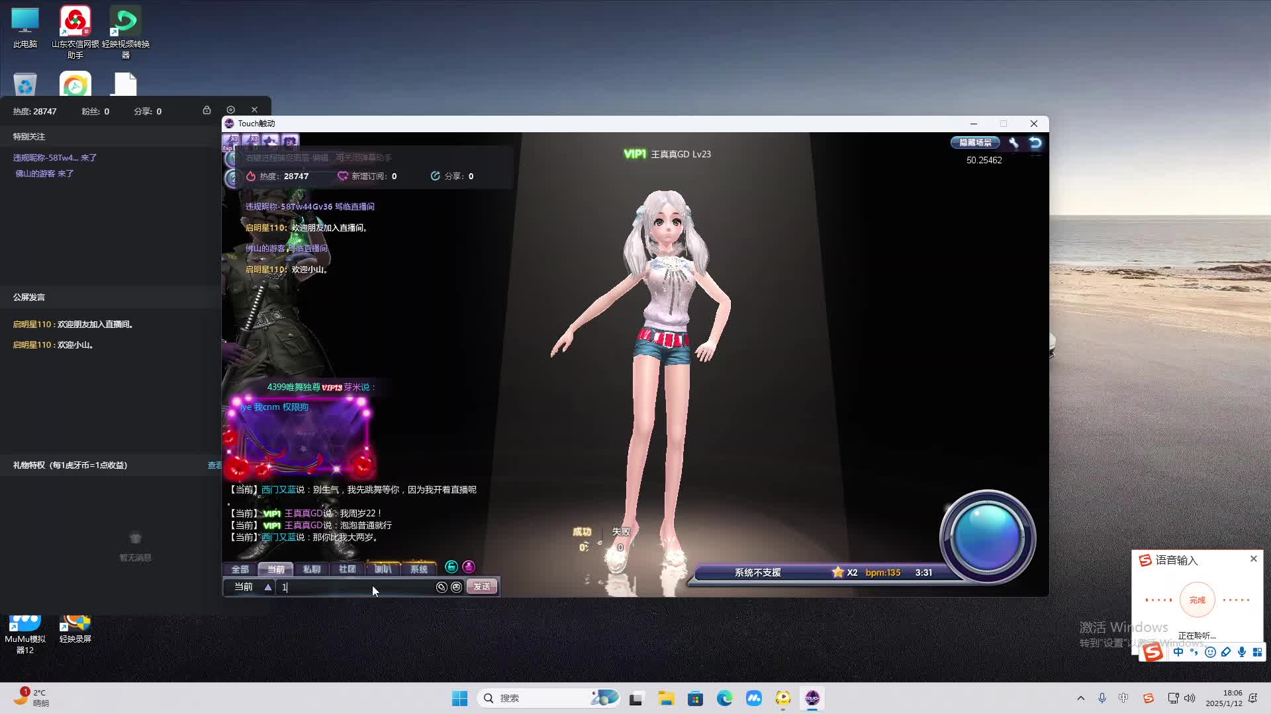
Task: Toggle Sogou Chinese/English mode button
Action: [x=1178, y=653]
